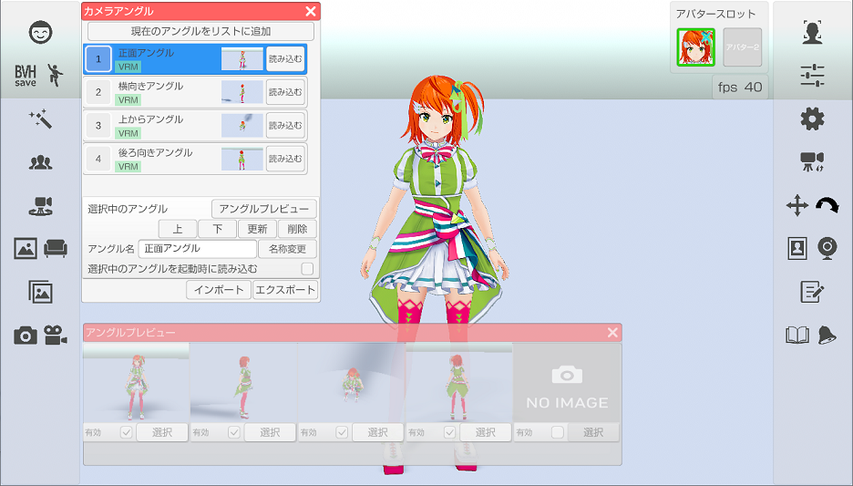Load the 横向きアングル with 読み込む
The height and width of the screenshot is (486, 853).
point(285,92)
